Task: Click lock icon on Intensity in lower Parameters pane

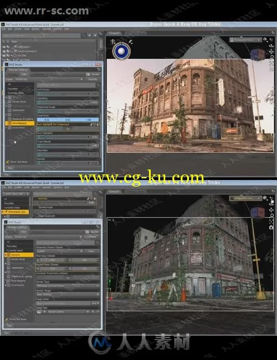Action: pyautogui.click(x=89, y=199)
